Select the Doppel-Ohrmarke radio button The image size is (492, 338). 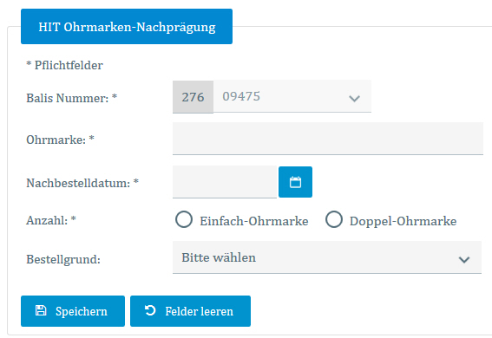point(334,219)
